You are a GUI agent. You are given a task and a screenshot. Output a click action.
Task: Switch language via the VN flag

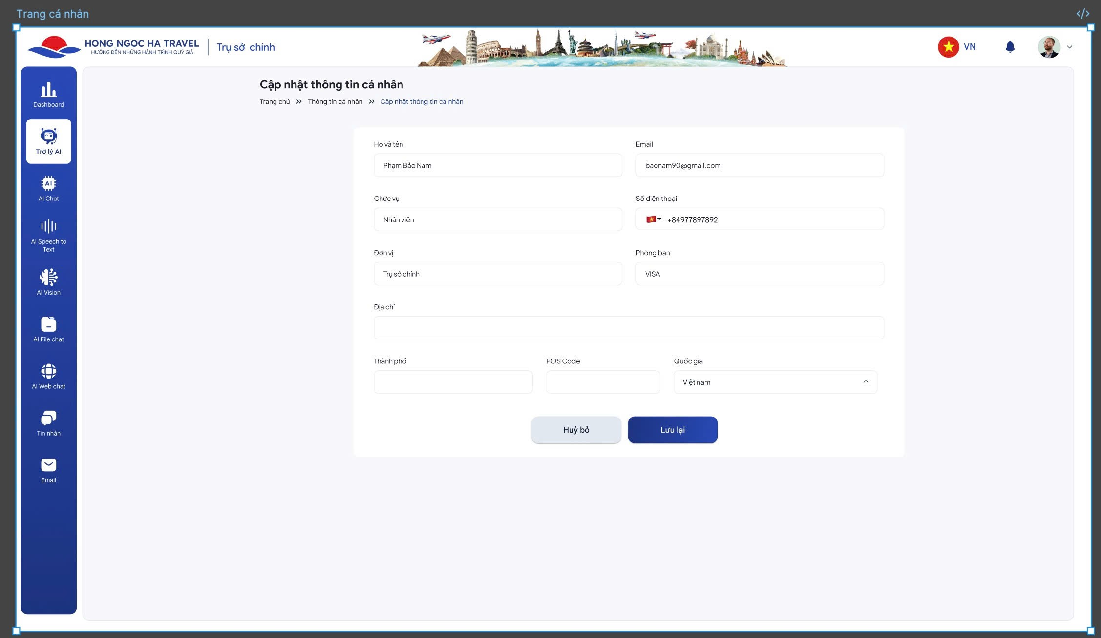tap(949, 47)
